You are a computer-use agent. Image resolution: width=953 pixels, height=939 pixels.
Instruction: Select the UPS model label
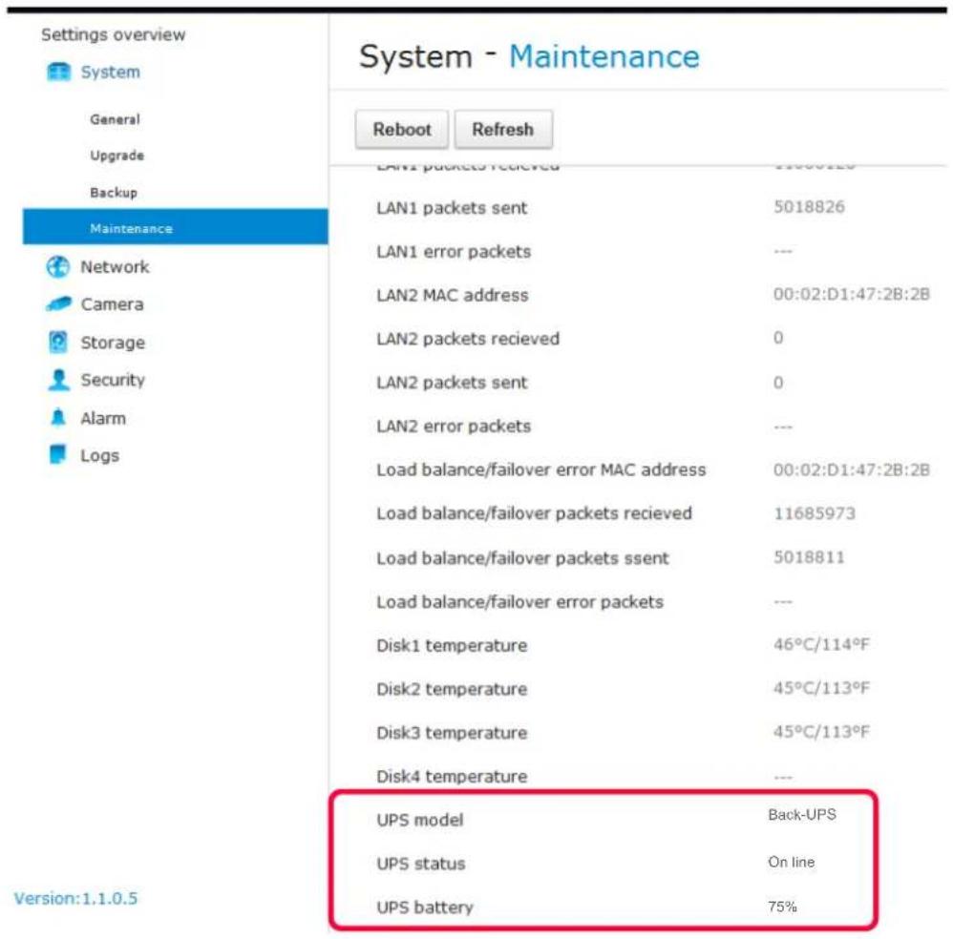[x=420, y=820]
